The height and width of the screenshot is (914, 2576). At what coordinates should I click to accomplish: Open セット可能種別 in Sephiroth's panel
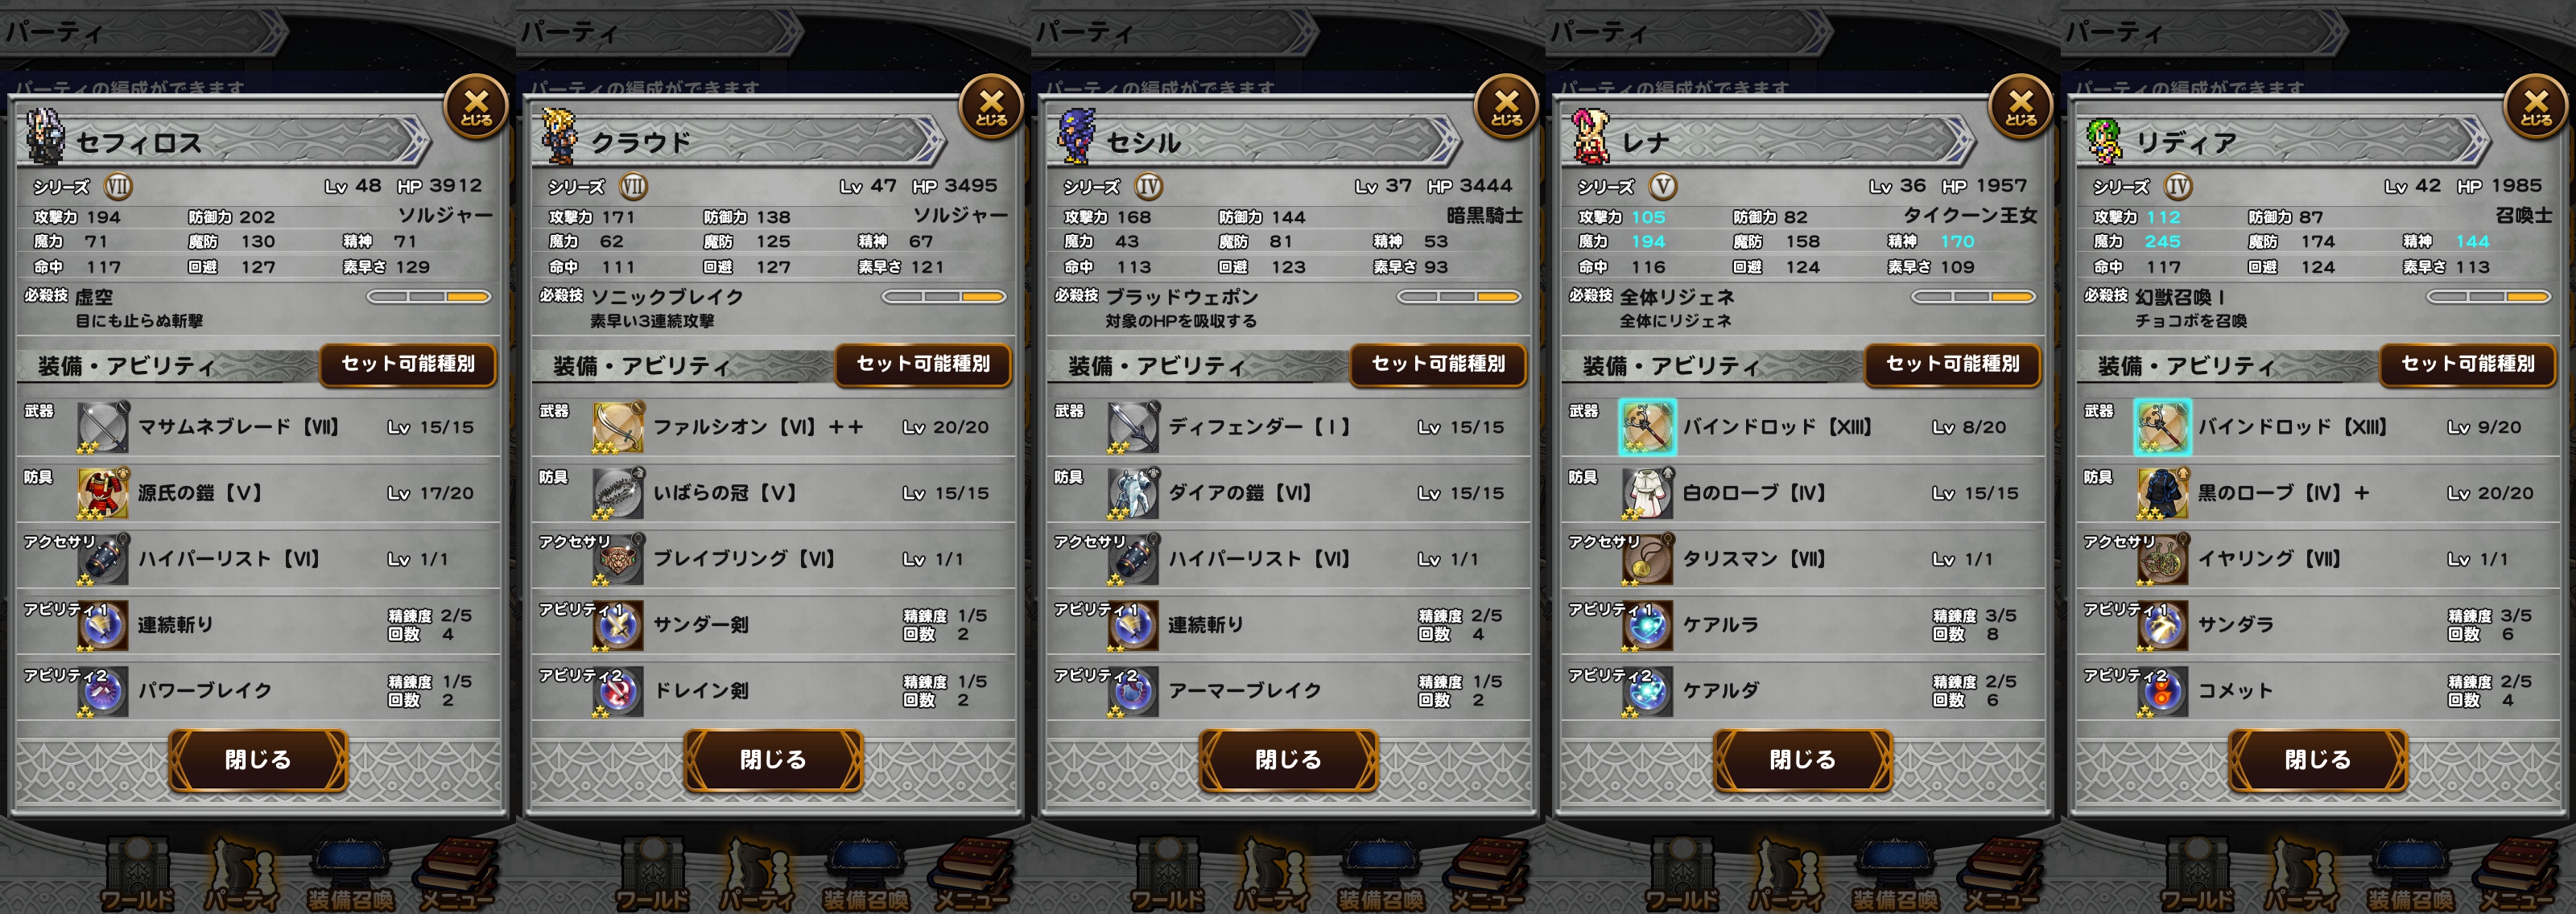(x=408, y=364)
